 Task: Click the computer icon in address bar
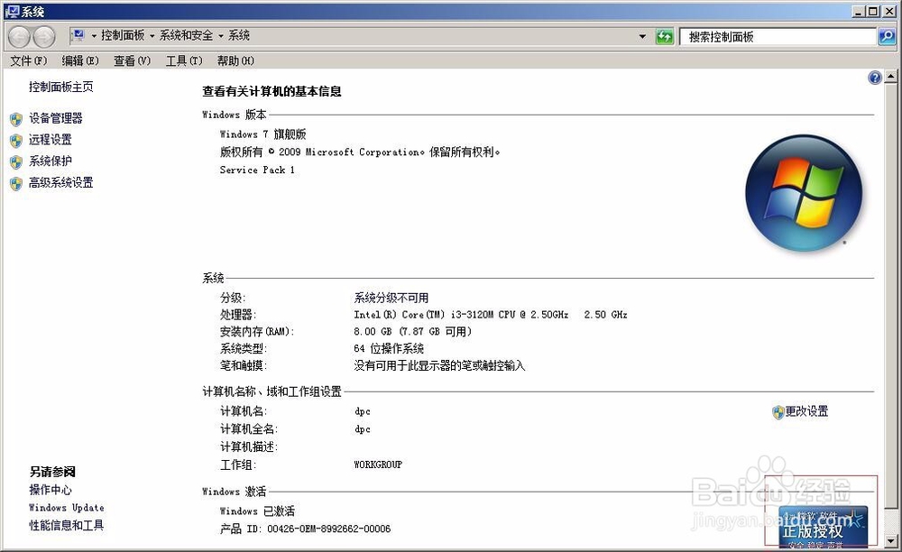[x=78, y=36]
